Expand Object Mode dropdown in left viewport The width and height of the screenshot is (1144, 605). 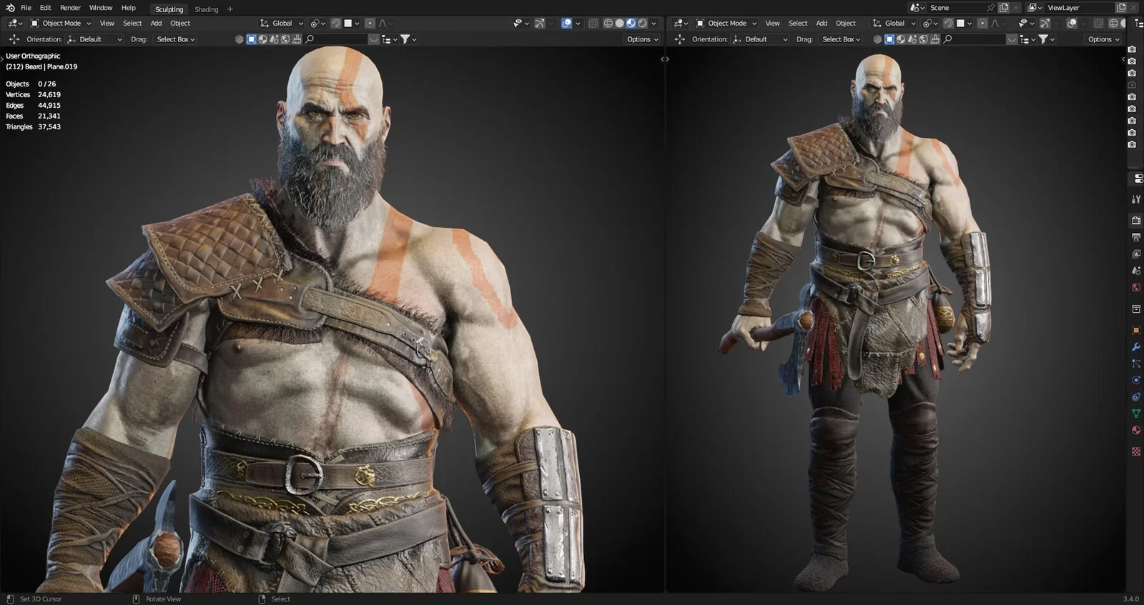(61, 24)
